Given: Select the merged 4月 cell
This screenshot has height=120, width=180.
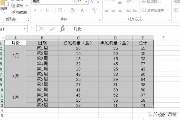Looking at the screenshot, I should pos(16,97).
